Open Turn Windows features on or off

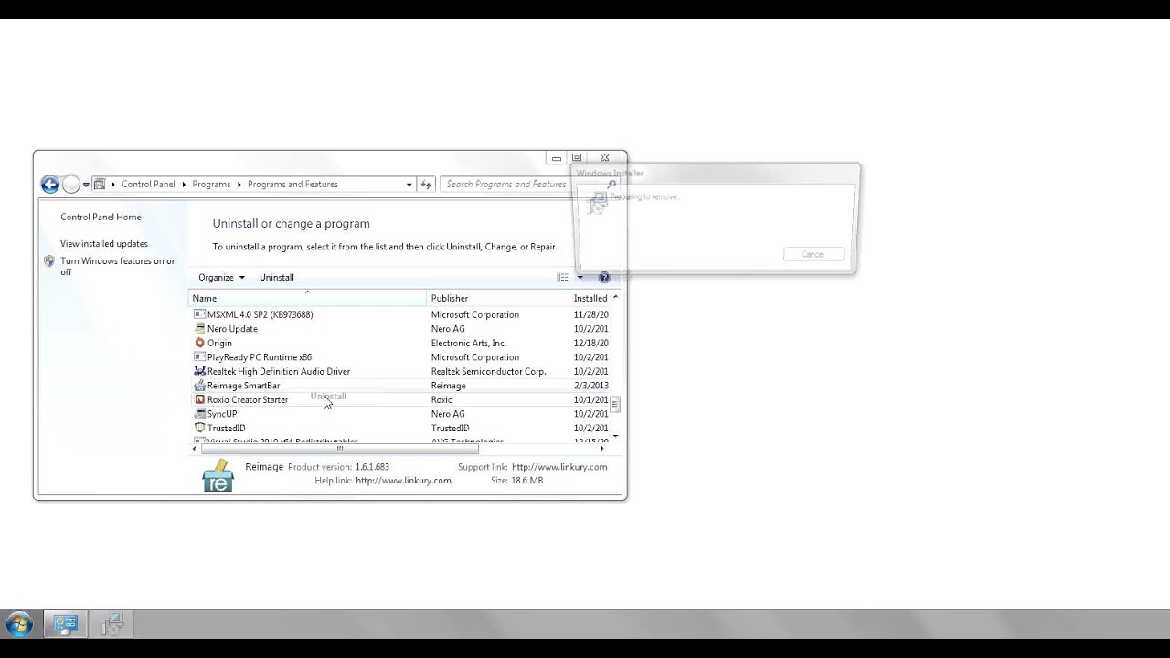tap(118, 266)
